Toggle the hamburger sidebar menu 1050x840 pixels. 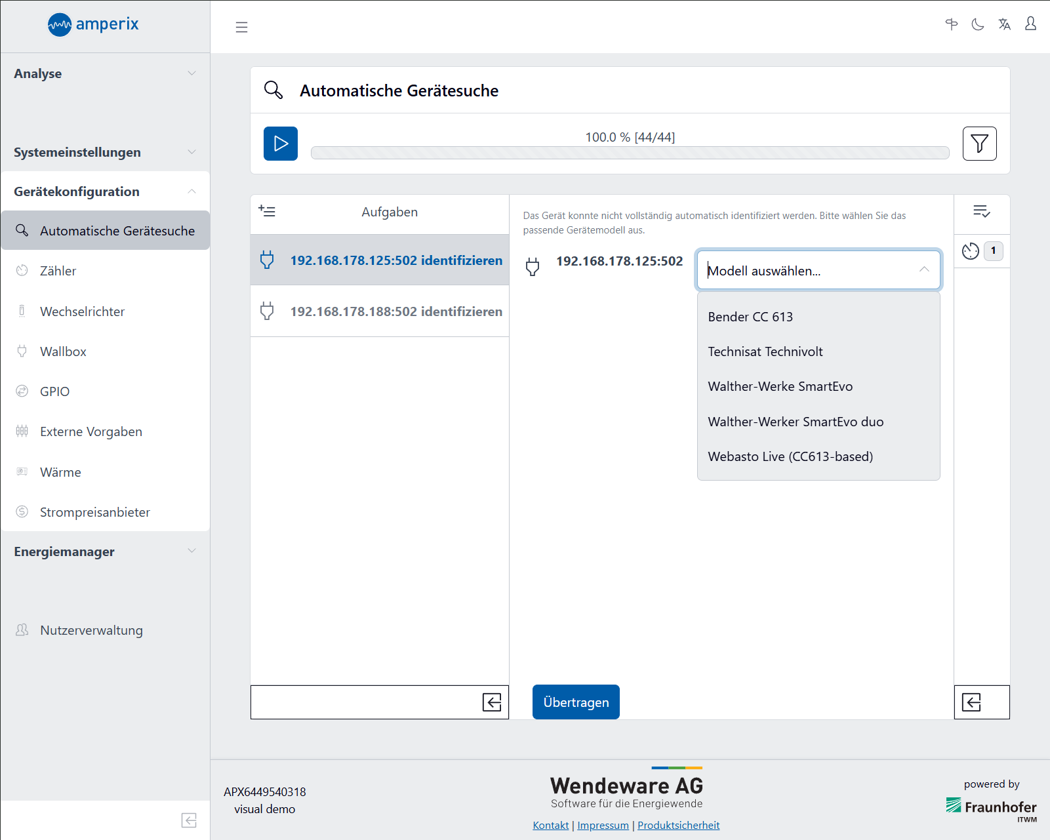pos(241,27)
